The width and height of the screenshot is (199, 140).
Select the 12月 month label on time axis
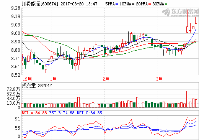27,79
